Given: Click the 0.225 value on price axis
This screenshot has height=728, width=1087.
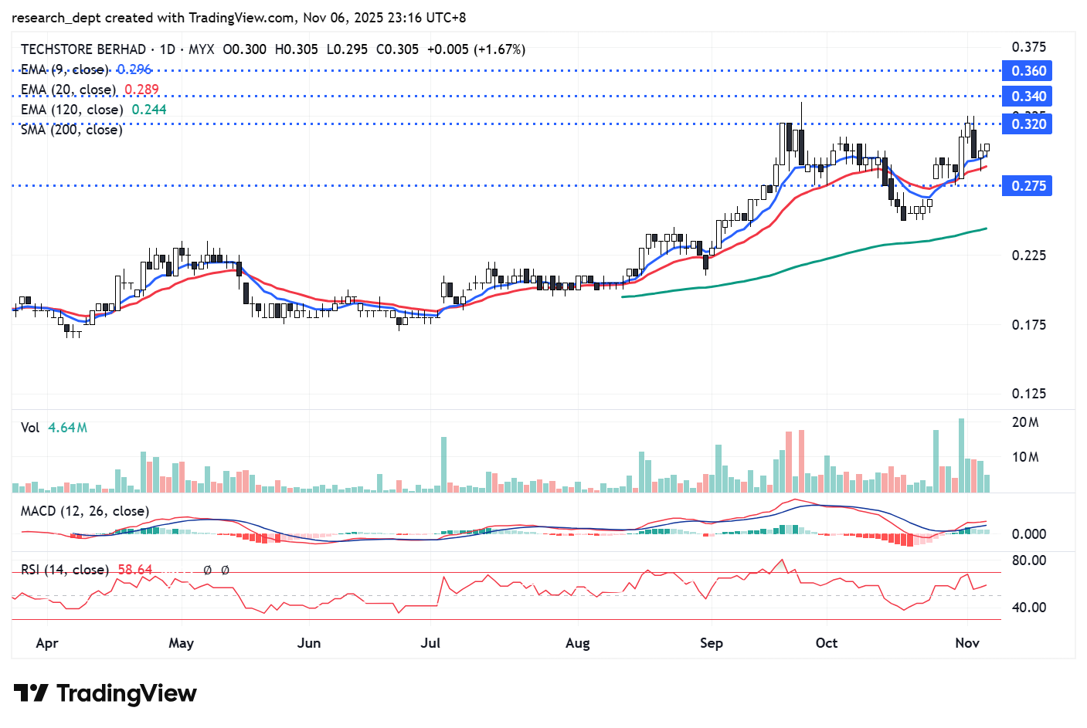Looking at the screenshot, I should (1029, 256).
